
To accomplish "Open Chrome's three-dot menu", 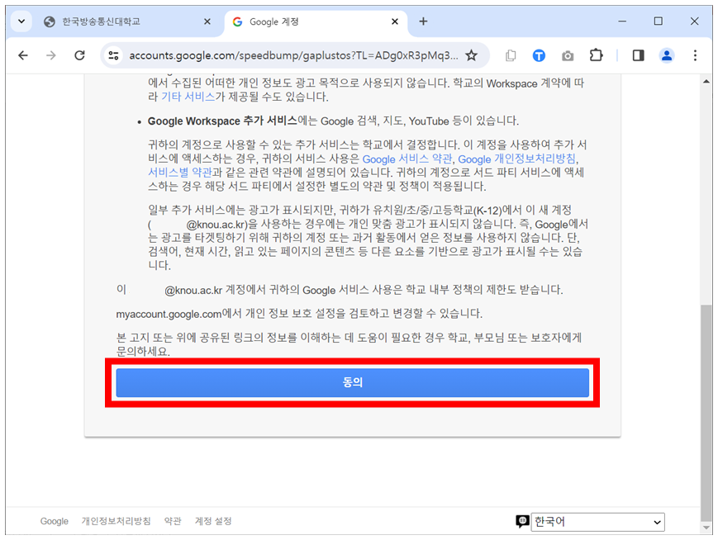I will pyautogui.click(x=695, y=55).
